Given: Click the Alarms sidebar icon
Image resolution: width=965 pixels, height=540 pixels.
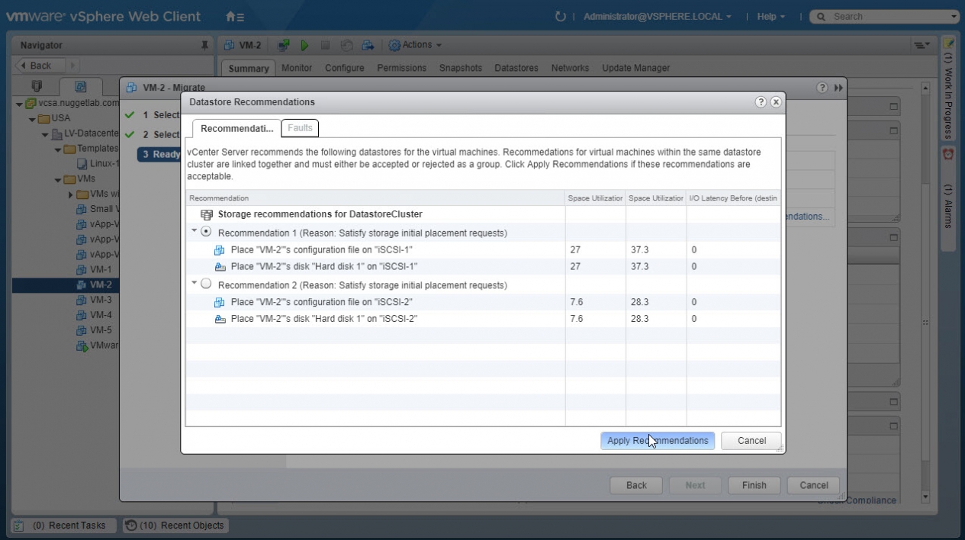Looking at the screenshot, I should 948,154.
